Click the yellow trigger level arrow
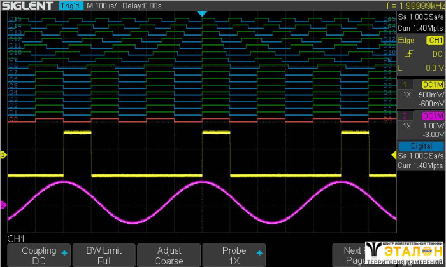Viewport: 446px width, 267px height. 392,154
